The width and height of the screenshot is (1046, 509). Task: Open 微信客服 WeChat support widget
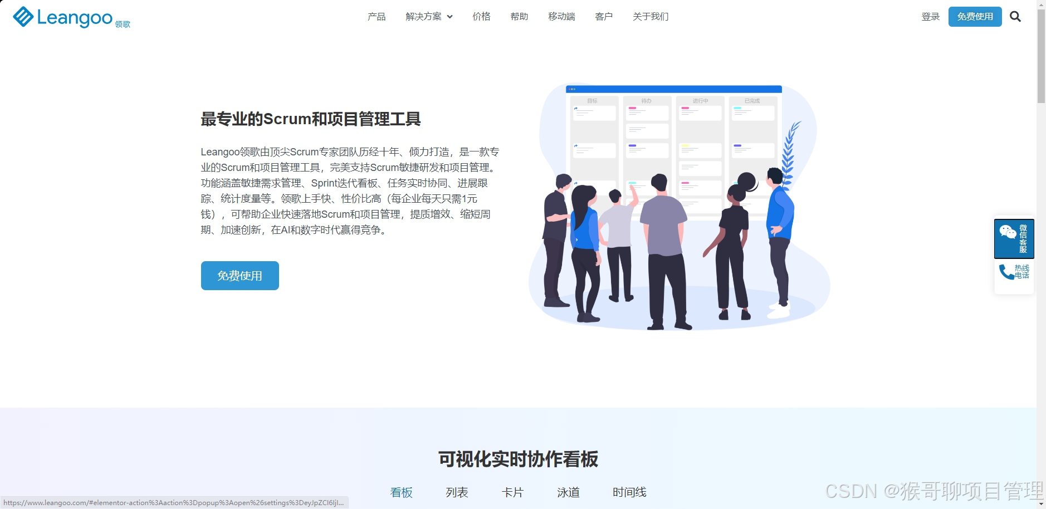click(1013, 238)
